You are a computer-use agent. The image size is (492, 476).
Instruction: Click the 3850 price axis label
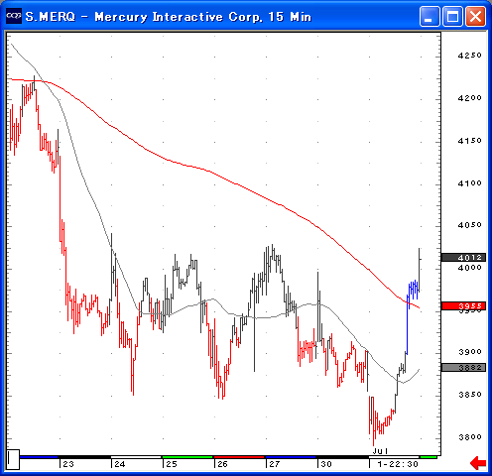(x=469, y=395)
